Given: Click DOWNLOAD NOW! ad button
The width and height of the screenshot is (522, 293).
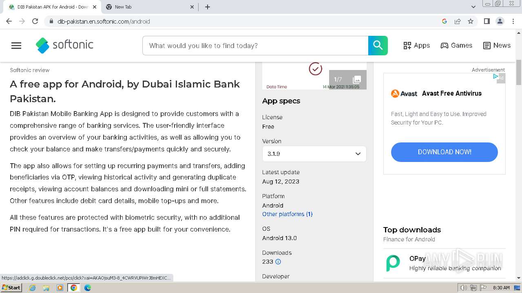Looking at the screenshot, I should tap(444, 152).
